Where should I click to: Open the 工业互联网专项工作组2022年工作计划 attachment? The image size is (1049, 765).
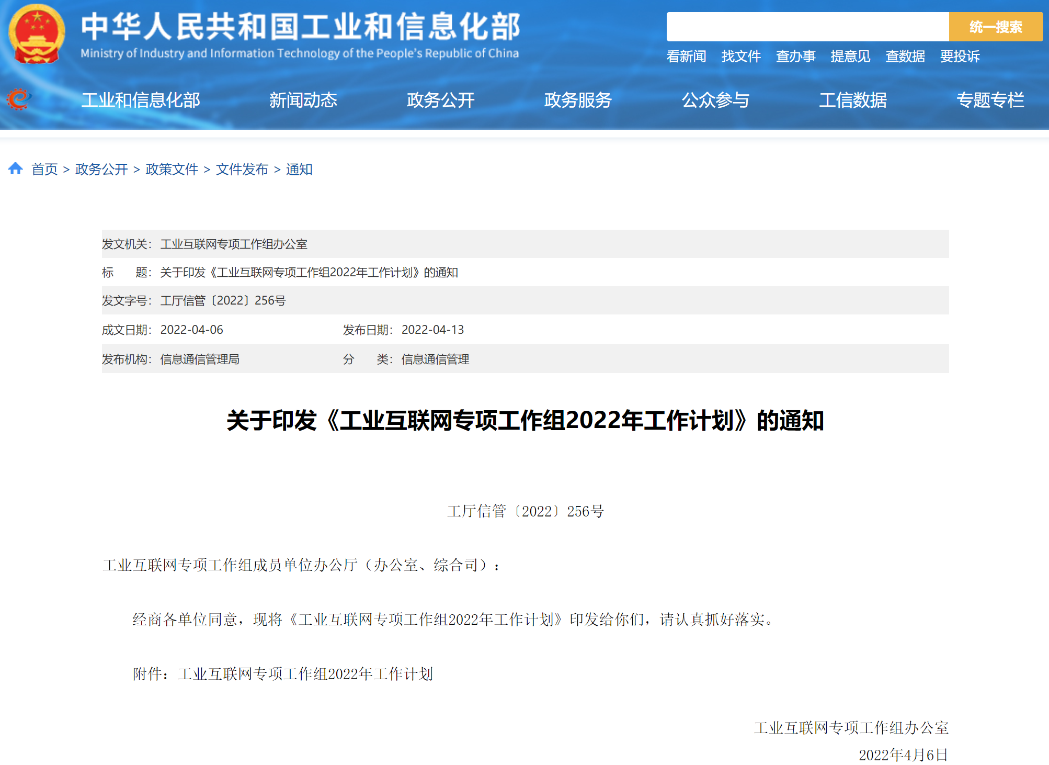tap(305, 674)
